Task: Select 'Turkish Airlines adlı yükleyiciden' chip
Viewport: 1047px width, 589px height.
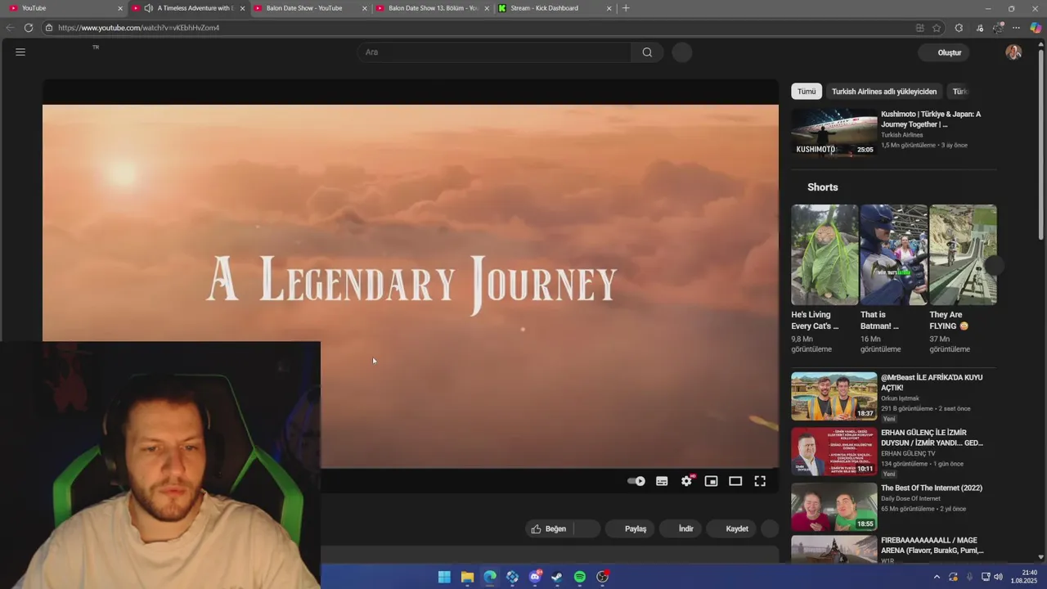Action: pos(884,92)
